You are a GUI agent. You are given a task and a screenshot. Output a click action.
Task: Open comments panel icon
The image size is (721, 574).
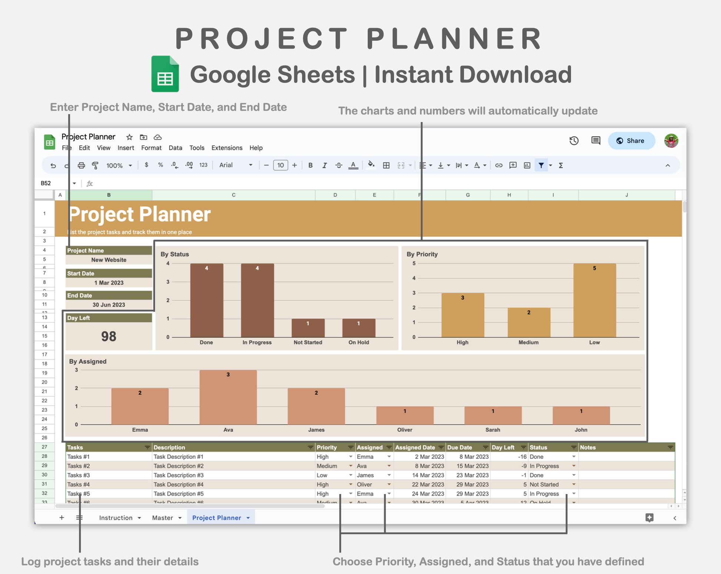(596, 141)
